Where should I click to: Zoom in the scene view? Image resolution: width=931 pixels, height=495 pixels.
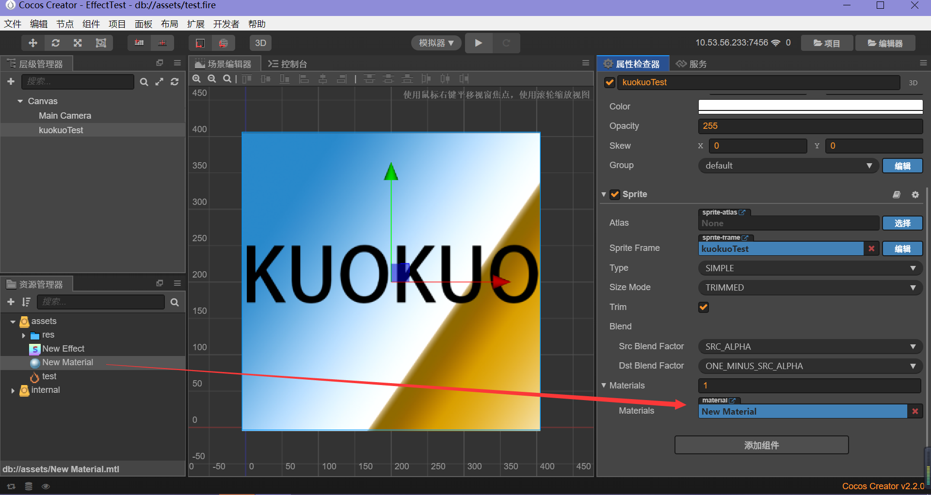196,78
